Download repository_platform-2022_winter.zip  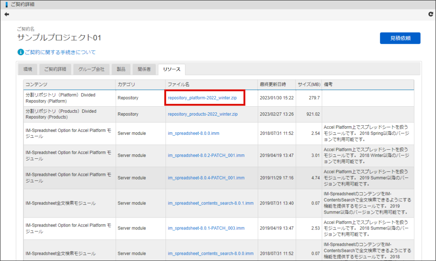tap(203, 98)
